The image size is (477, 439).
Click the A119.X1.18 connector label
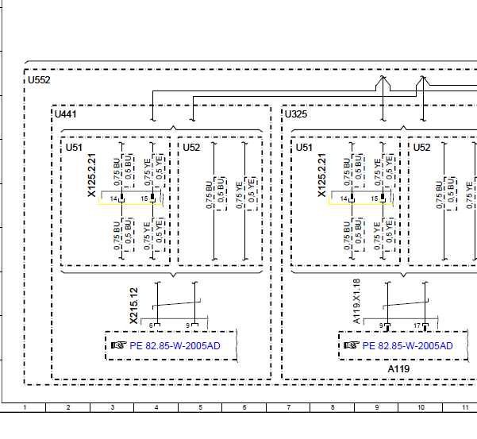pyautogui.click(x=356, y=301)
